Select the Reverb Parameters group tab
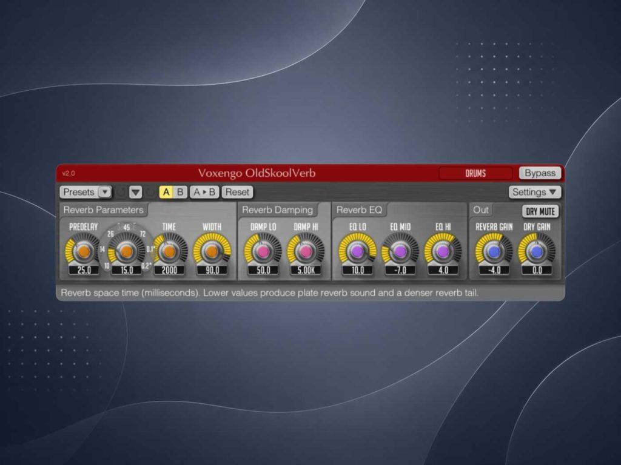This screenshot has height=465, width=621. click(x=103, y=210)
